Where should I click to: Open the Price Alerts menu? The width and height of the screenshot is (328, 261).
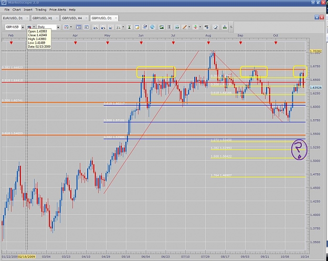pos(58,9)
